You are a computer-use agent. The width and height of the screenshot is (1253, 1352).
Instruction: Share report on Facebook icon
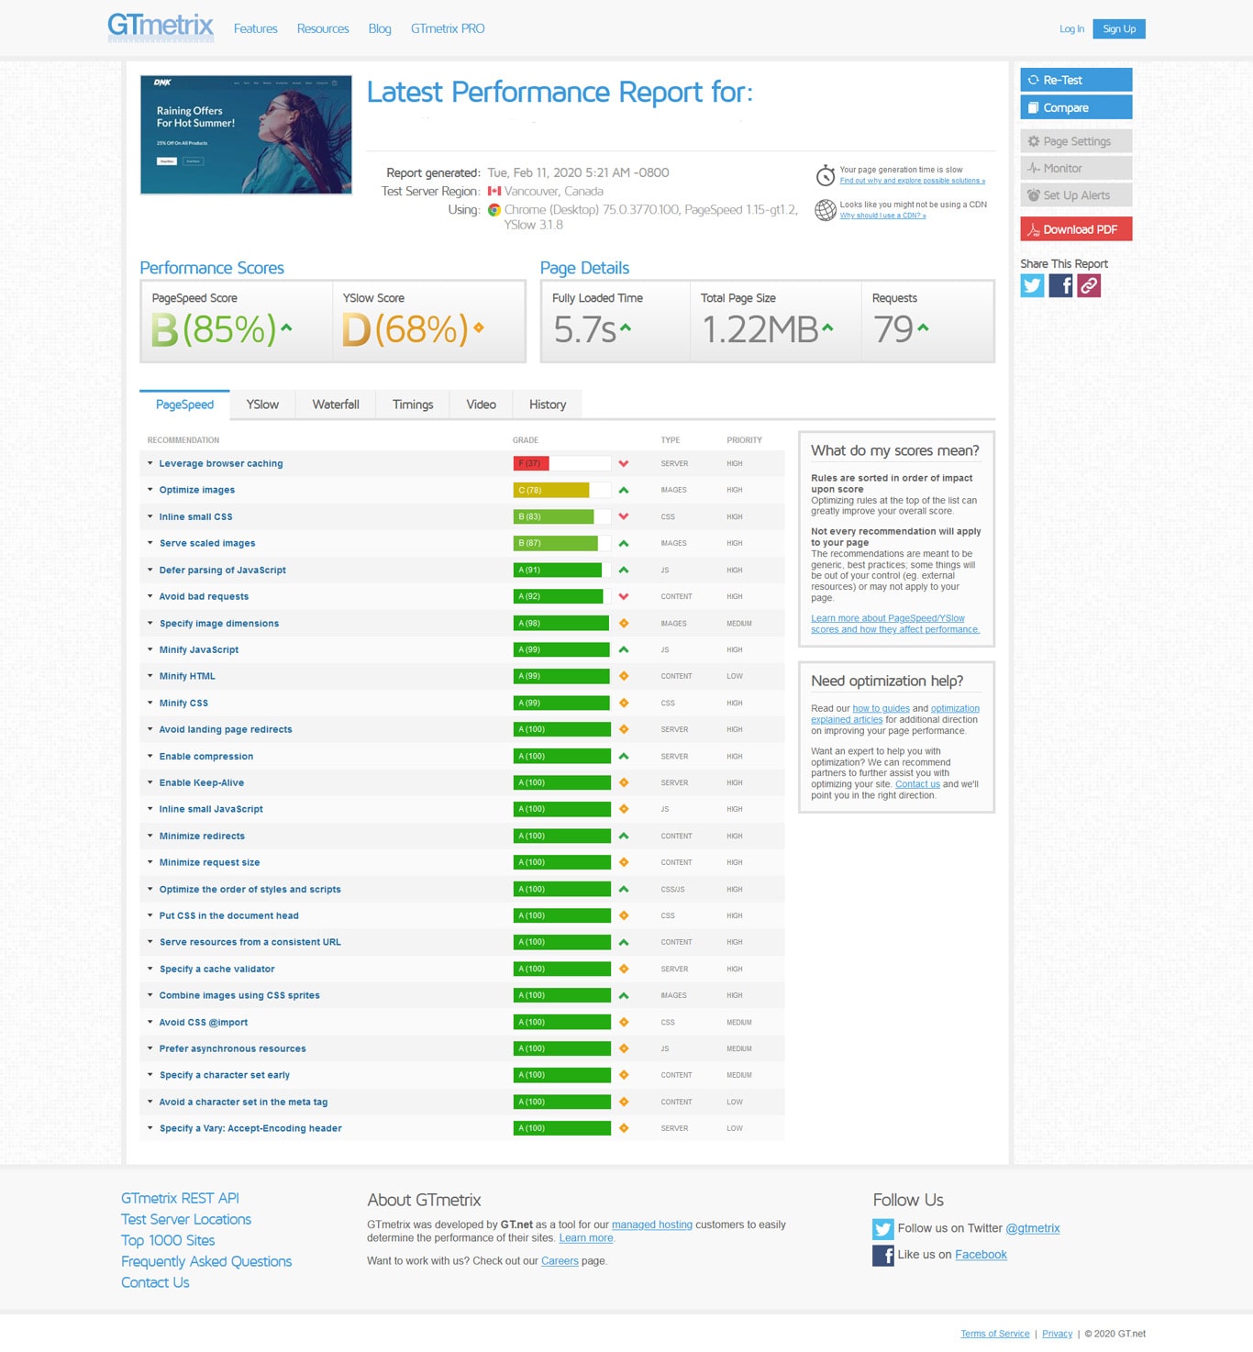1060,285
